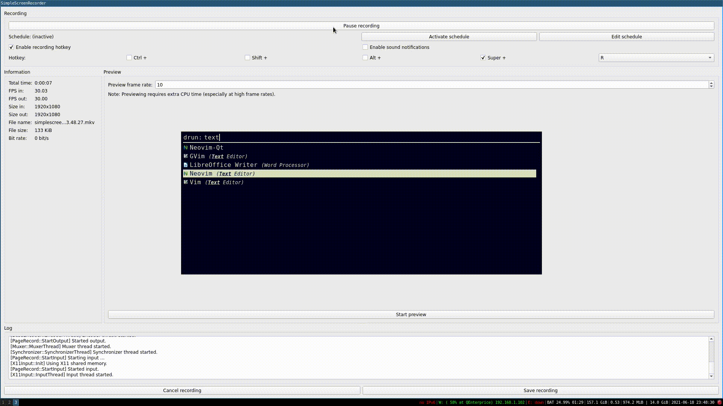Viewport: 723px width, 406px height.
Task: Disable the recording hotkey checkbox
Action: pos(11,47)
